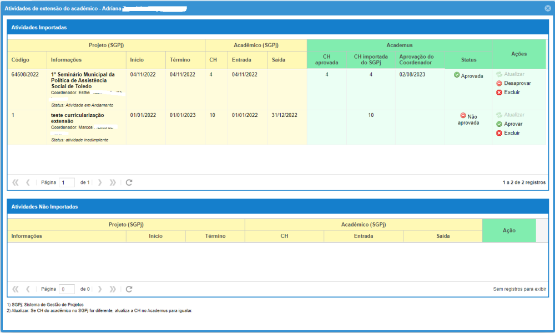Close the Atividades de extensão dialog
555x333 pixels.
[x=548, y=9]
